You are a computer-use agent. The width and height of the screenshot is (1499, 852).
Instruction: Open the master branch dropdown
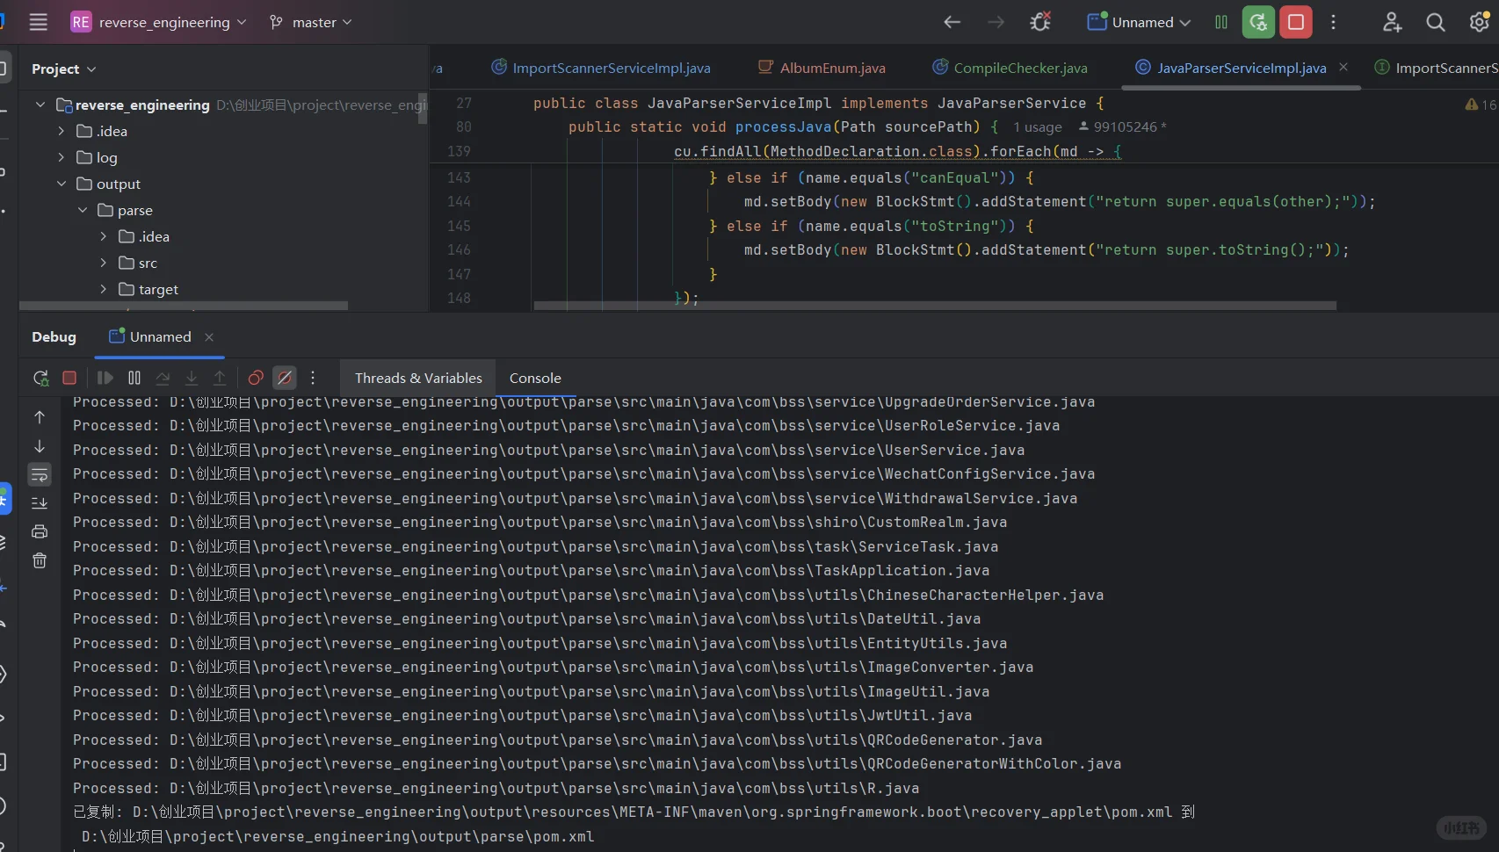click(310, 22)
